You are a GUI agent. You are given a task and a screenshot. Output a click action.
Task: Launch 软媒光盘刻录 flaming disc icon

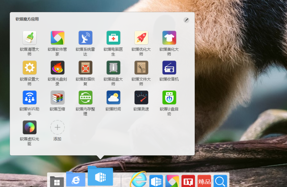point(58,68)
